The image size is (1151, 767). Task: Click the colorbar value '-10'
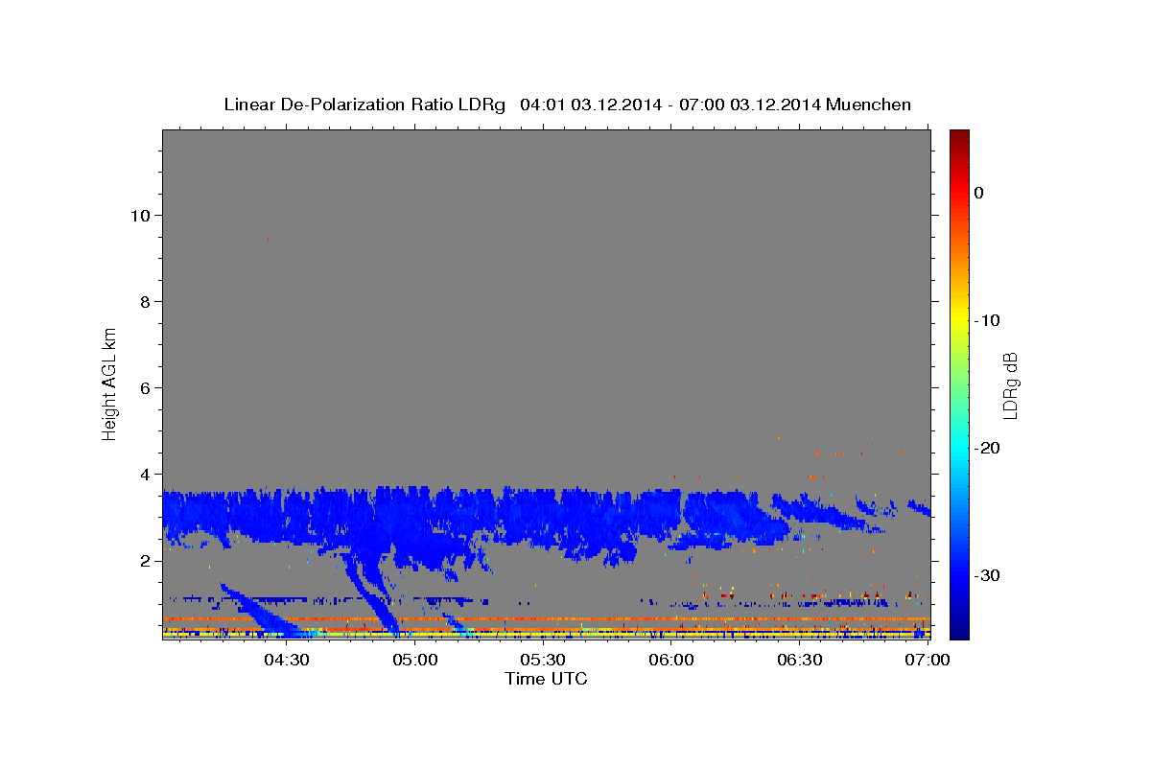tap(987, 320)
